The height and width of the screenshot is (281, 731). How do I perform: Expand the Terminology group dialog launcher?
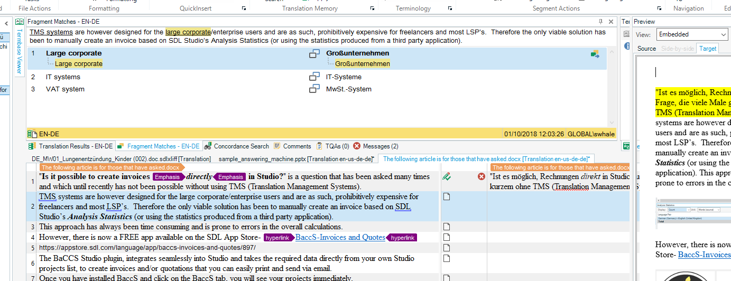click(x=449, y=8)
